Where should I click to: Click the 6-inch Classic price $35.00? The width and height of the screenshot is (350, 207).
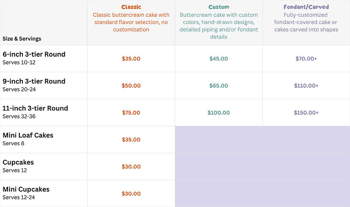point(131,59)
